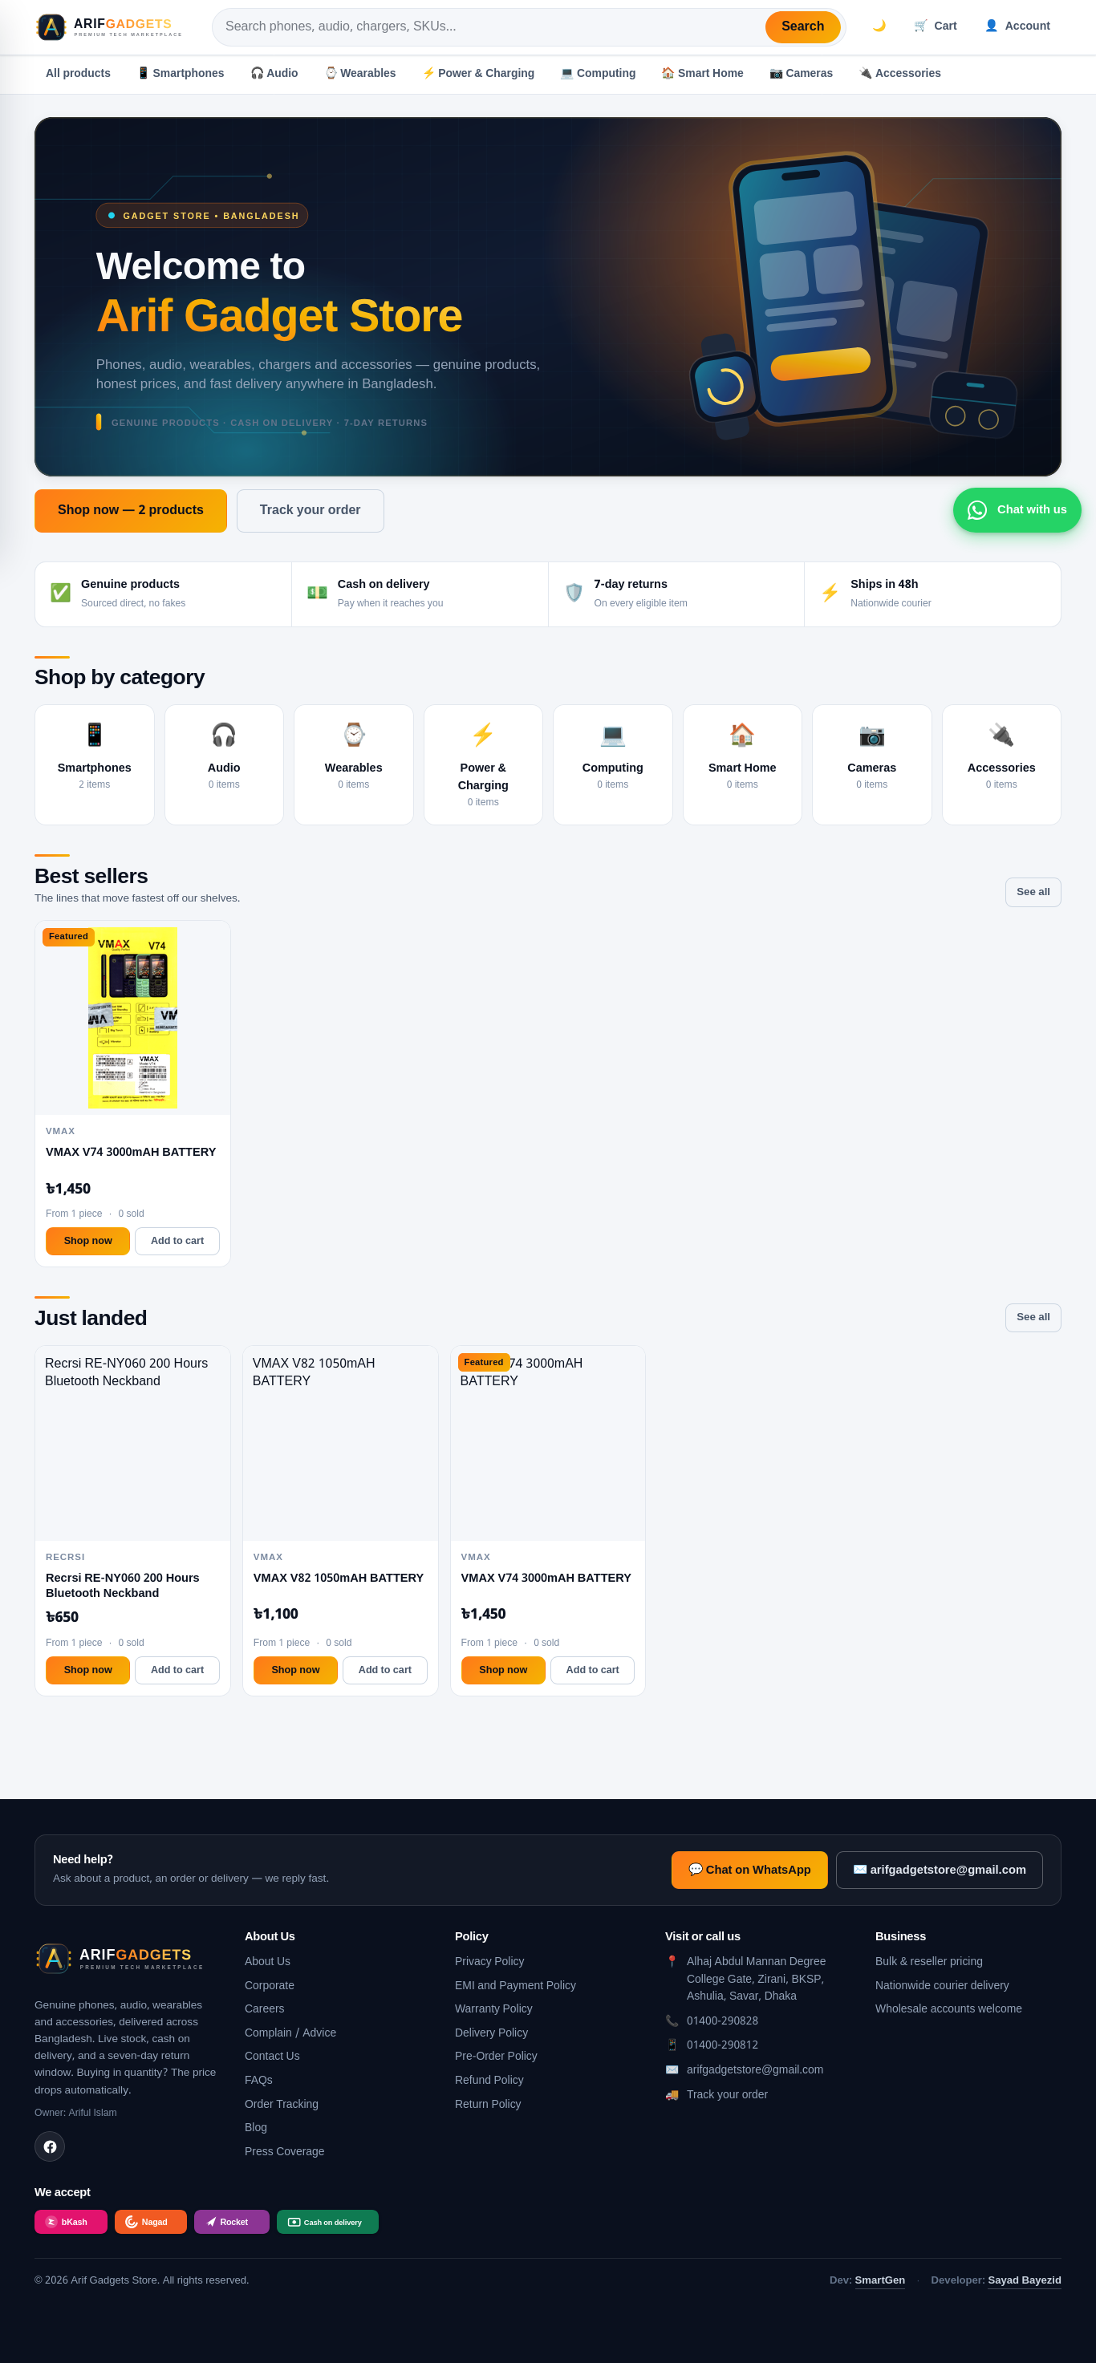Open the VMAX V82 1050mAH product title
Image resolution: width=1096 pixels, height=2363 pixels.
tap(339, 1578)
